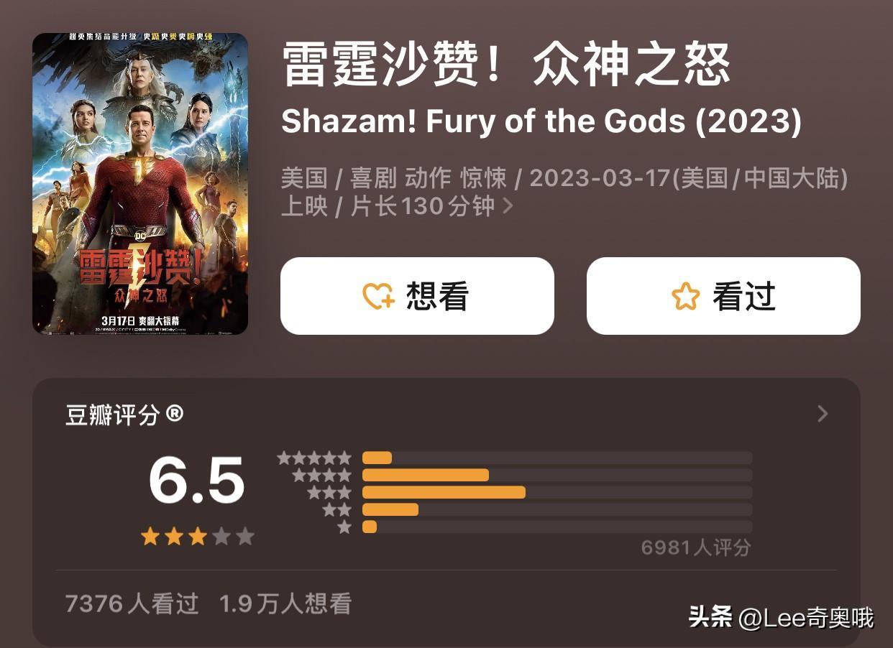
Task: Tap the orange star rating below 6.5
Action: 197,536
